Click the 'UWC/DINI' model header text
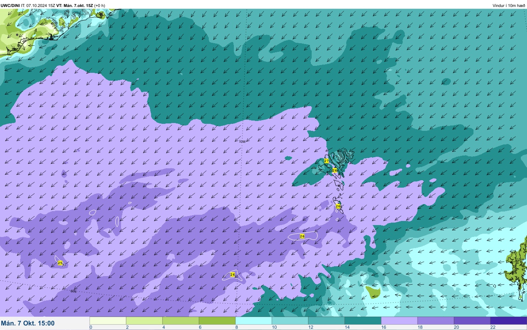The height and width of the screenshot is (330, 527). (x=10, y=5)
